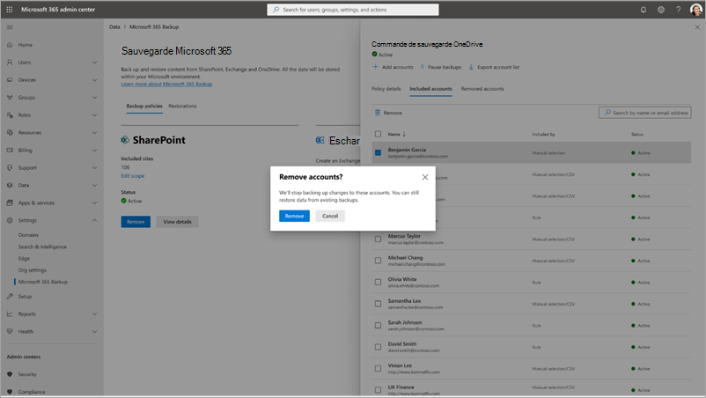This screenshot has height=398, width=706.
Task: Switch to the Removed accounts tab
Action: (482, 89)
